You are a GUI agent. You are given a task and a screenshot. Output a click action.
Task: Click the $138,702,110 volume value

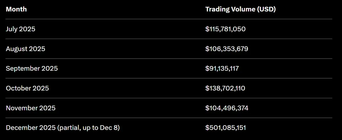pyautogui.click(x=225, y=88)
